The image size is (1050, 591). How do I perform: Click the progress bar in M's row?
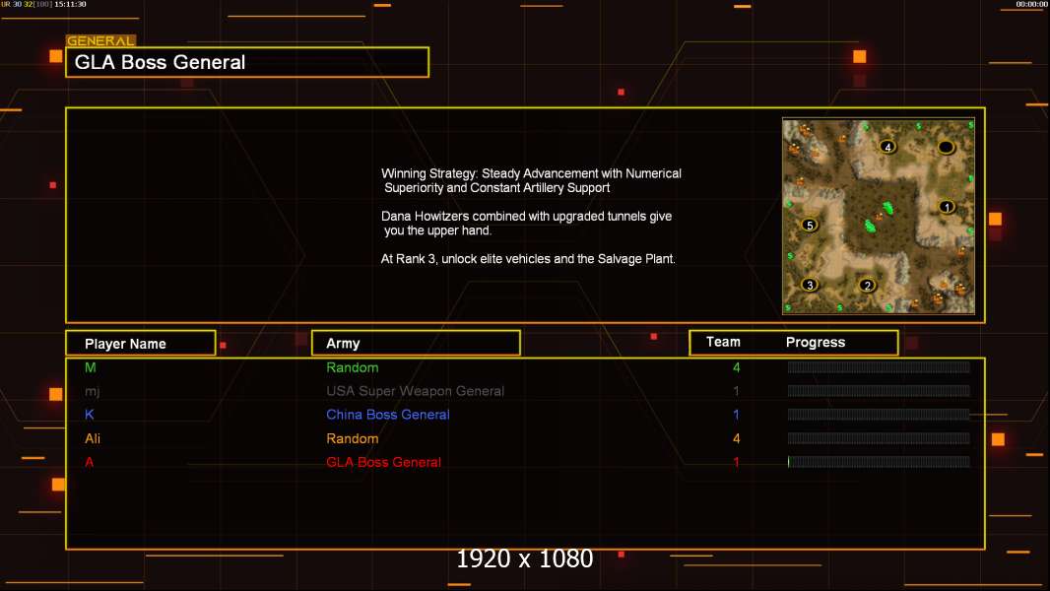(x=879, y=366)
